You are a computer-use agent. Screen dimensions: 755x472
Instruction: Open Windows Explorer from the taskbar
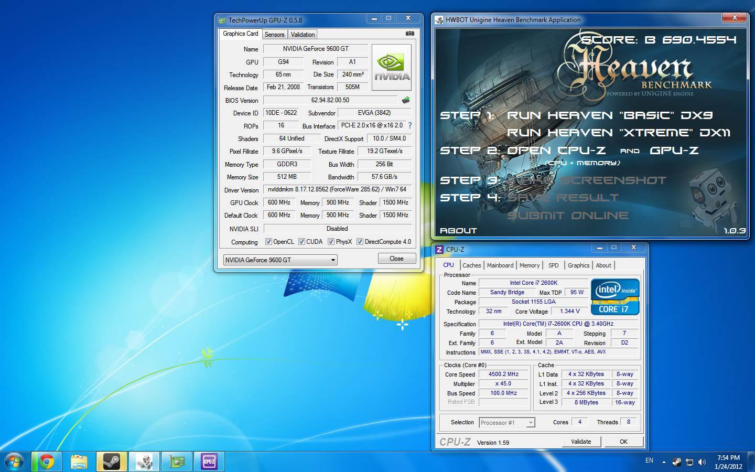click(x=79, y=462)
